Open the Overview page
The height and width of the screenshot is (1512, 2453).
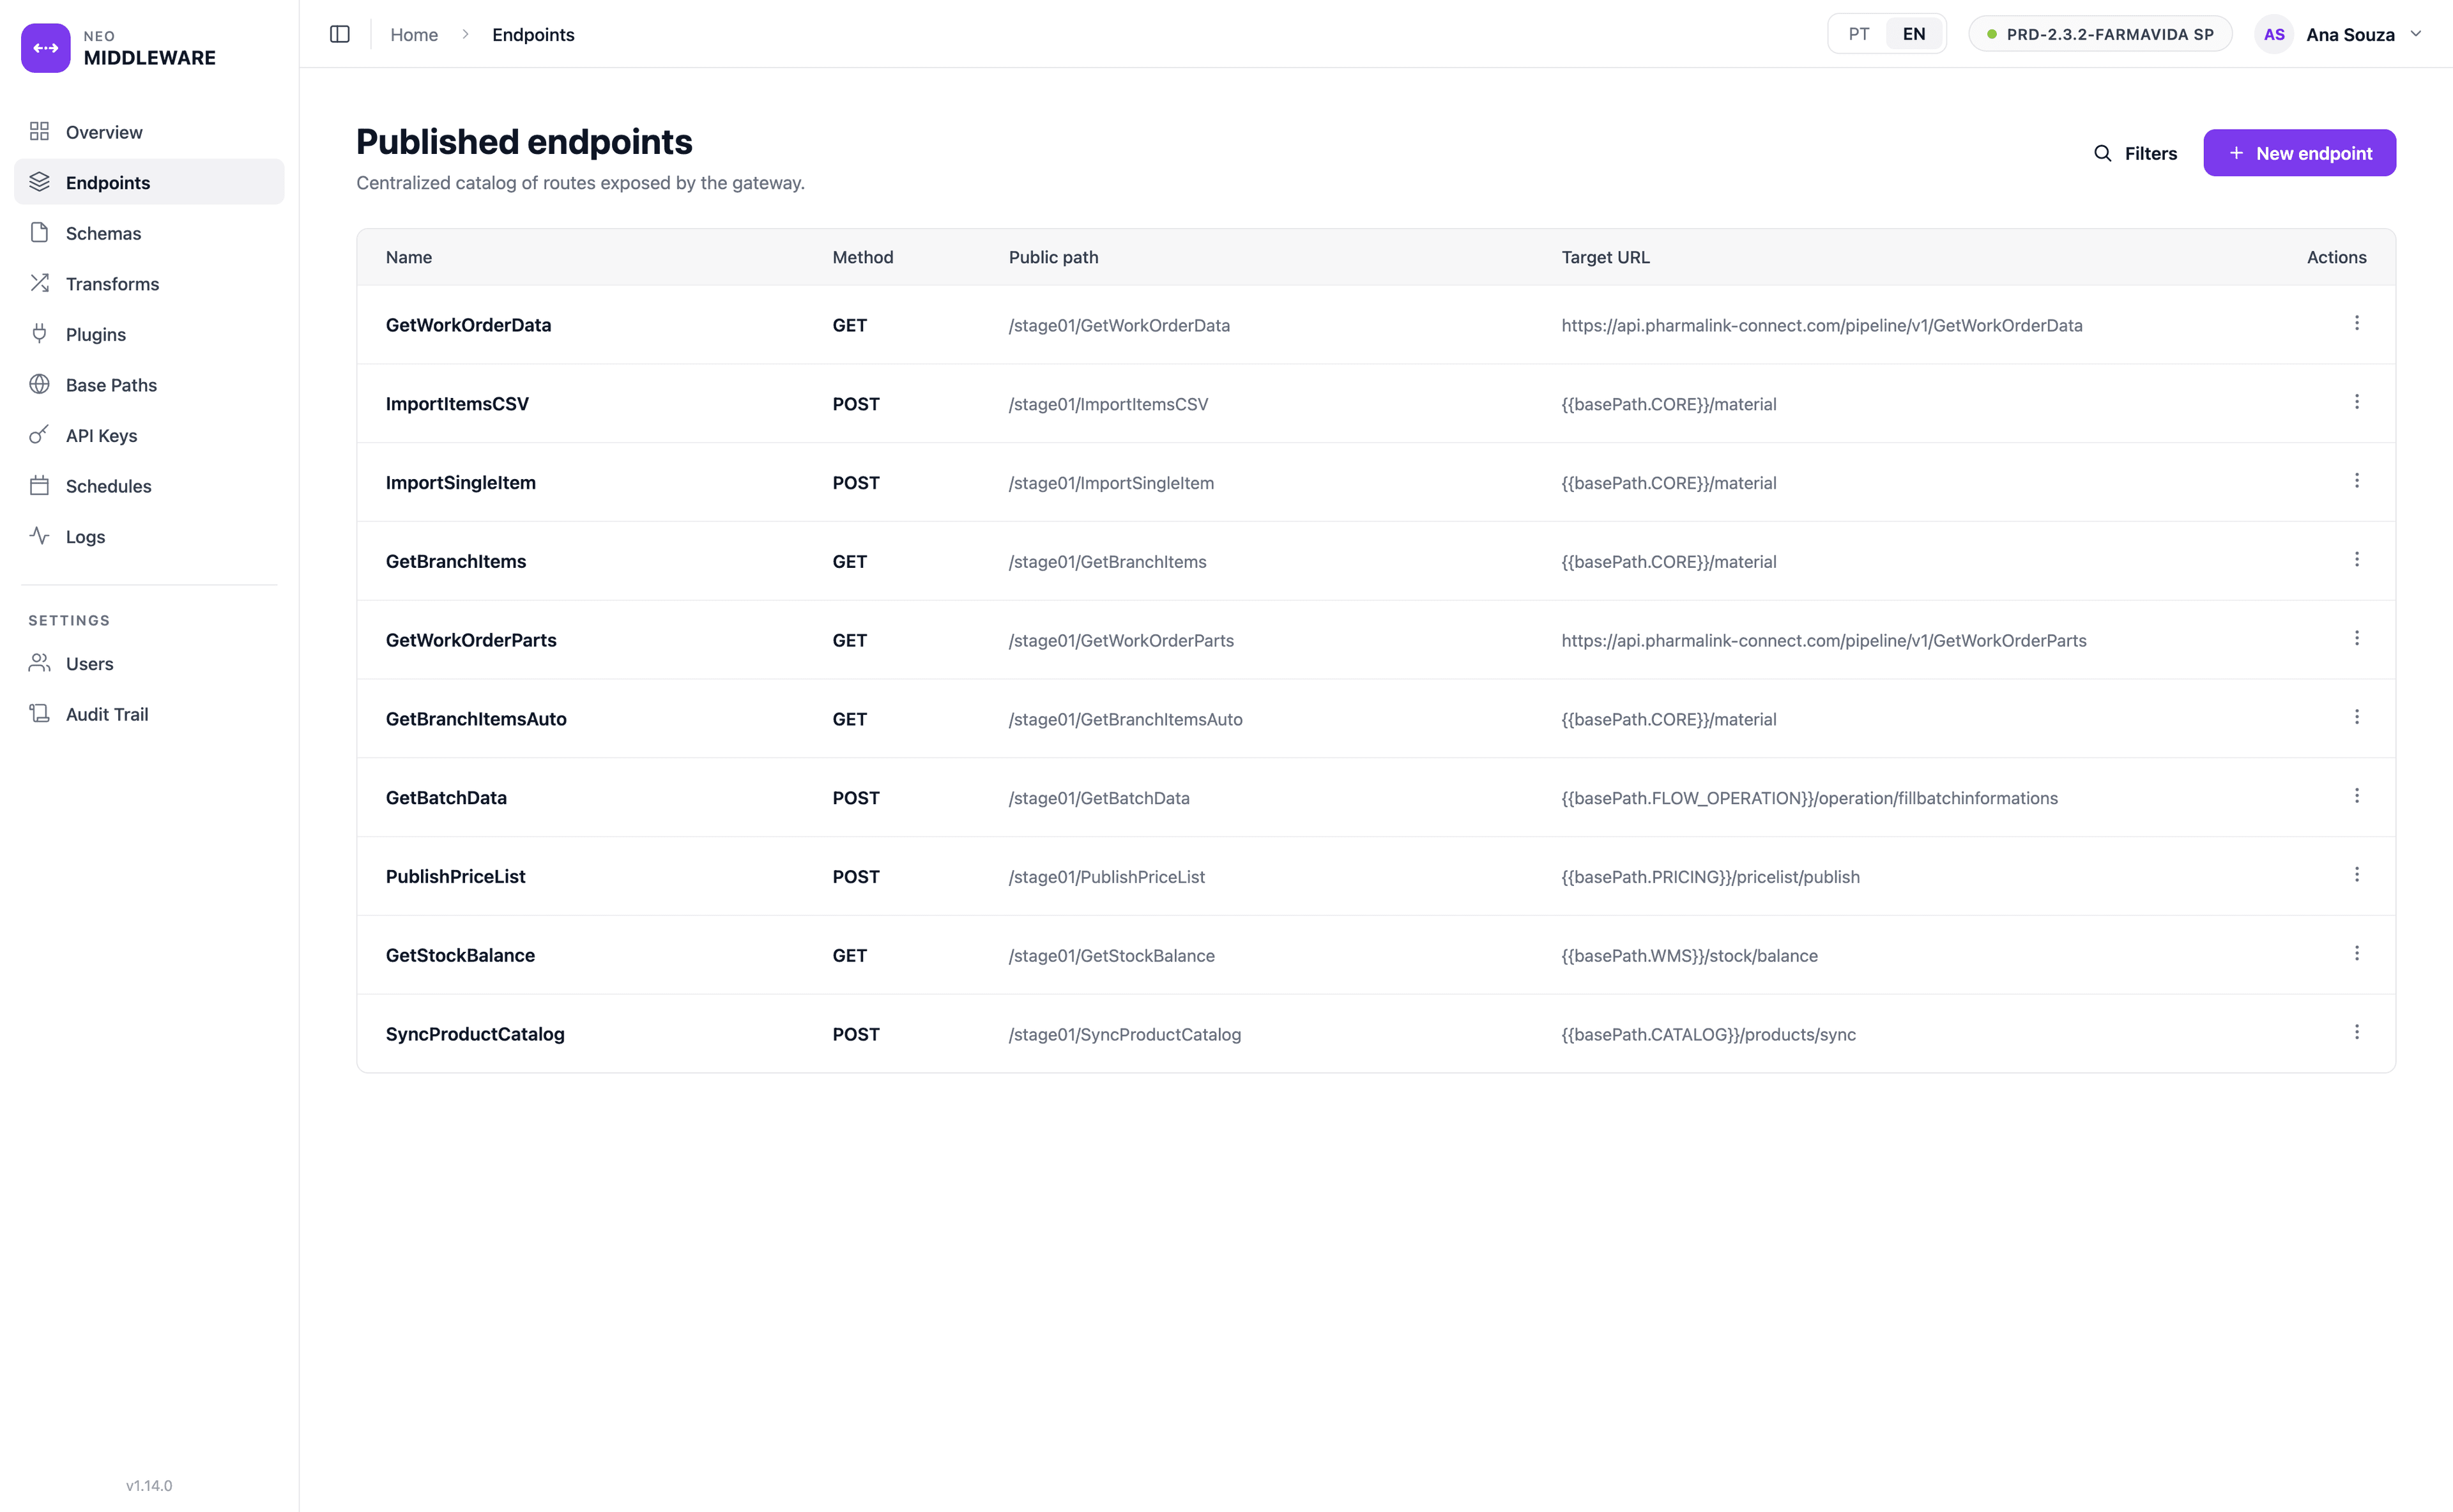pos(149,132)
